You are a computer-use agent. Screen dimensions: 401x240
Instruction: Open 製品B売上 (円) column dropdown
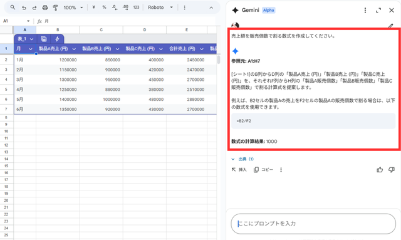117,49
